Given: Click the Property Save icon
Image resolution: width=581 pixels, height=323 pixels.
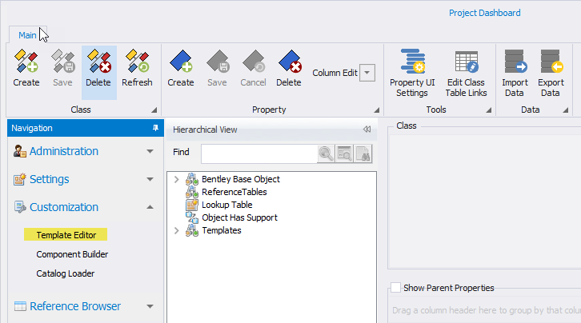Looking at the screenshot, I should tap(217, 61).
